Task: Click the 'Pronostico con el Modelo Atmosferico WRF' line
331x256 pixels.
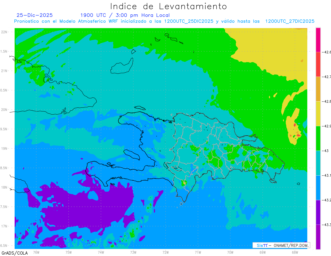Action: point(164,21)
